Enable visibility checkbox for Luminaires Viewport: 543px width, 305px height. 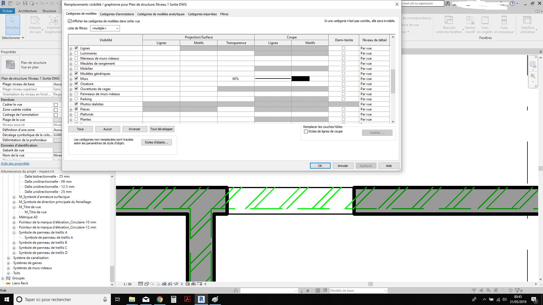tap(76, 53)
